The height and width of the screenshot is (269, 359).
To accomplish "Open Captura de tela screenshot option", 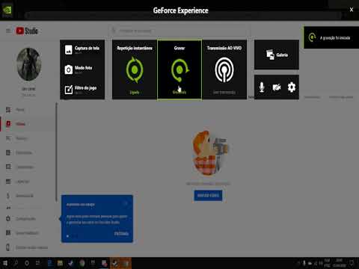I will coord(82,49).
